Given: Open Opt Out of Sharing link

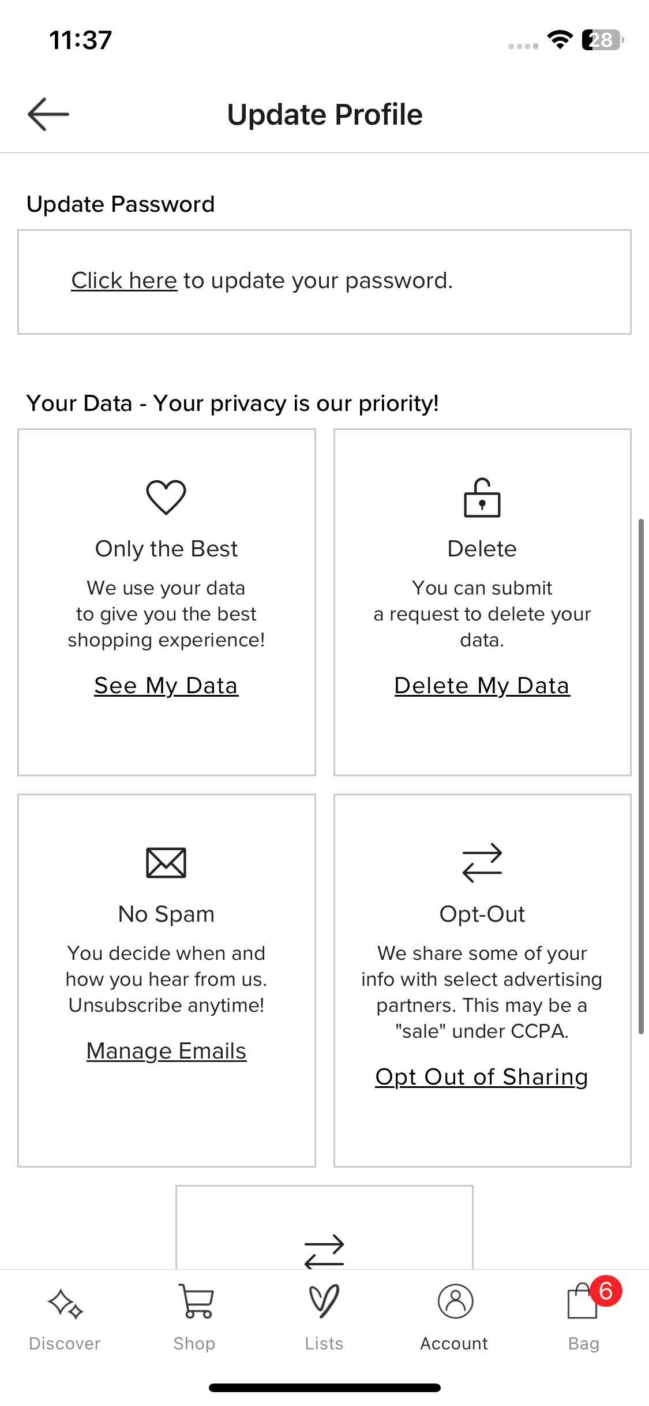Looking at the screenshot, I should [x=482, y=1077].
